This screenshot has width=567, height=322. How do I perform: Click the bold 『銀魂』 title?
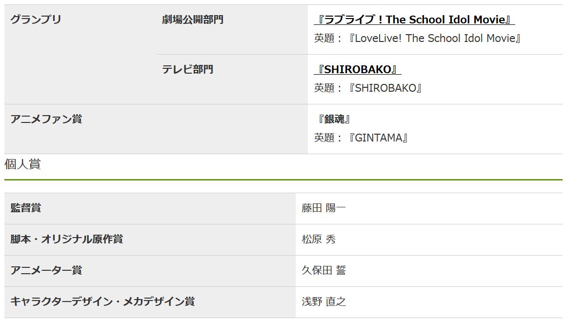coord(334,119)
